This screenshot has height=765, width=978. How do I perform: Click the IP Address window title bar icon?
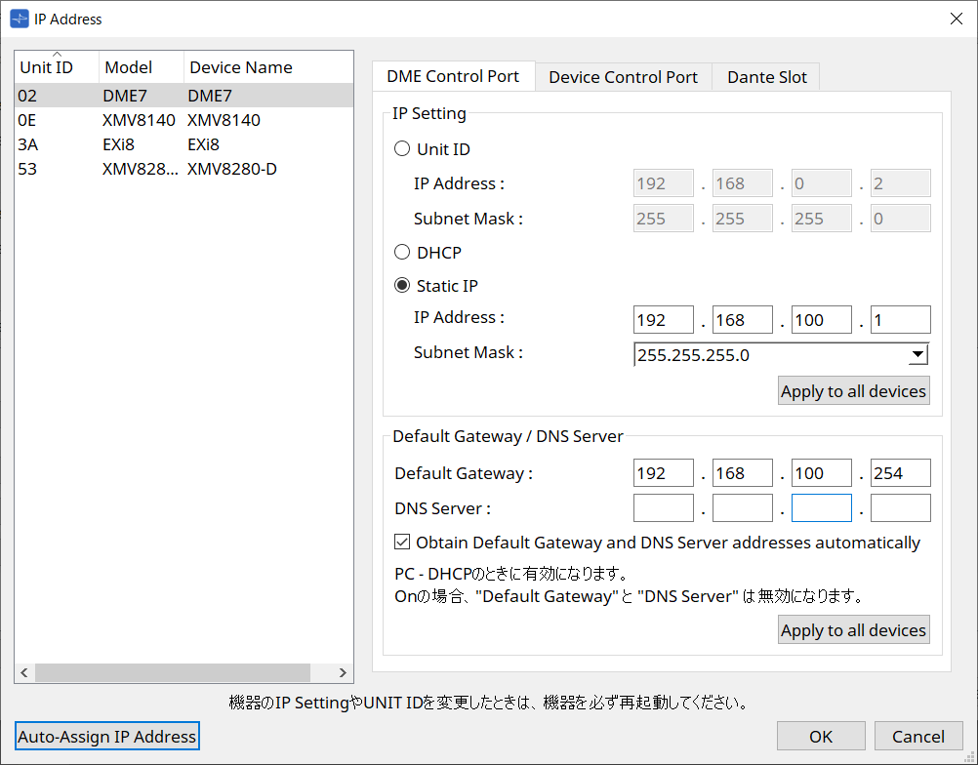coord(20,19)
